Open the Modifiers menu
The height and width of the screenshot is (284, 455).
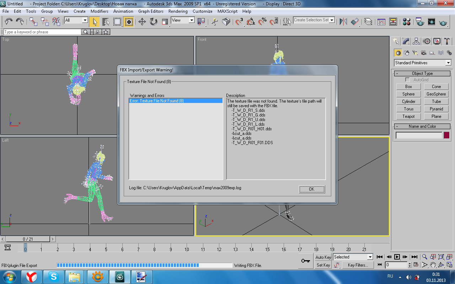(100, 11)
